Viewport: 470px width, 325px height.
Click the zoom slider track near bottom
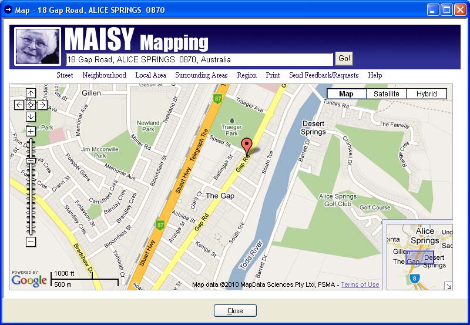point(31,228)
